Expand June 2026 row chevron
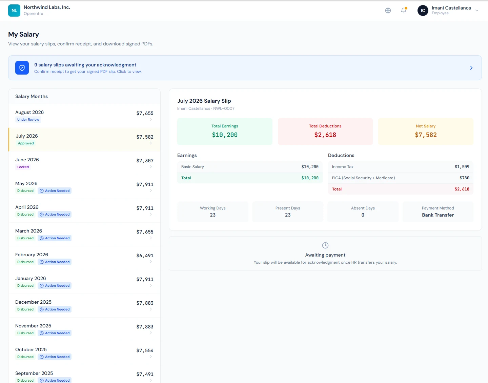Viewport: 488px width, 383px height. pyautogui.click(x=151, y=167)
